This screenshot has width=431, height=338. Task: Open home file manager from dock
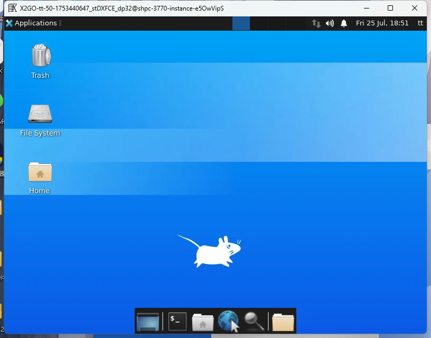203,322
